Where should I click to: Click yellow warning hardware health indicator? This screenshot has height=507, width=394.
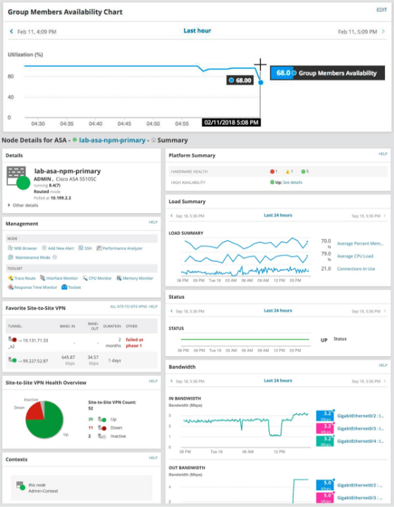tap(289, 171)
